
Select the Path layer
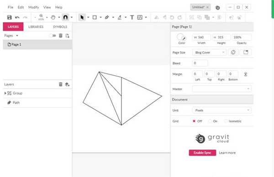37,102
